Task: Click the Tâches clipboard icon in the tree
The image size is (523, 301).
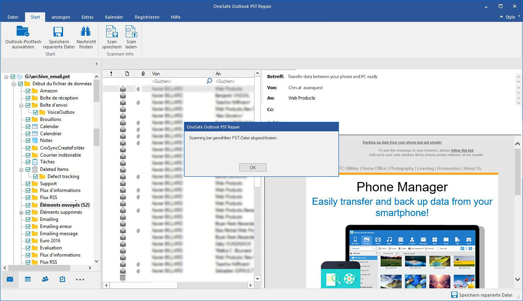Action: point(35,162)
